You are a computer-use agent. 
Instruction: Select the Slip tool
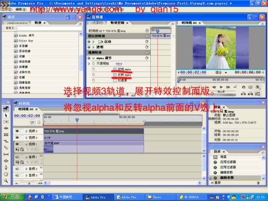[x=6, y=155]
